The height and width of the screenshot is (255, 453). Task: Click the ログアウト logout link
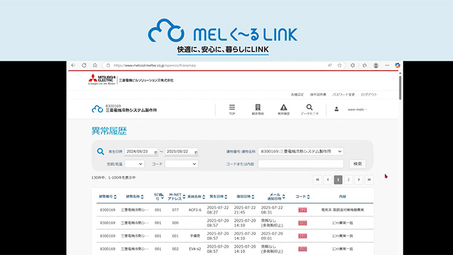tap(369, 94)
